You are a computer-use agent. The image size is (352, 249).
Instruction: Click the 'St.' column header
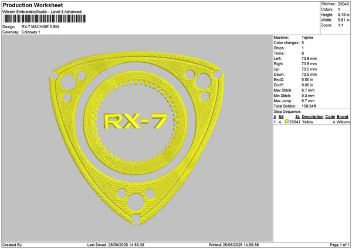tap(297, 117)
